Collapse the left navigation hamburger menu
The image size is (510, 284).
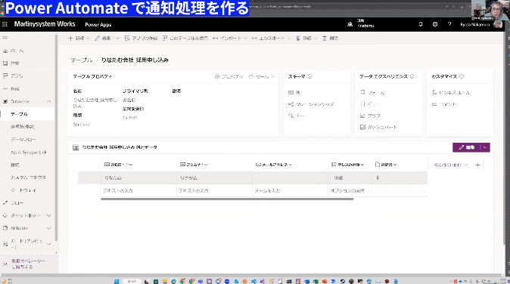(5, 38)
